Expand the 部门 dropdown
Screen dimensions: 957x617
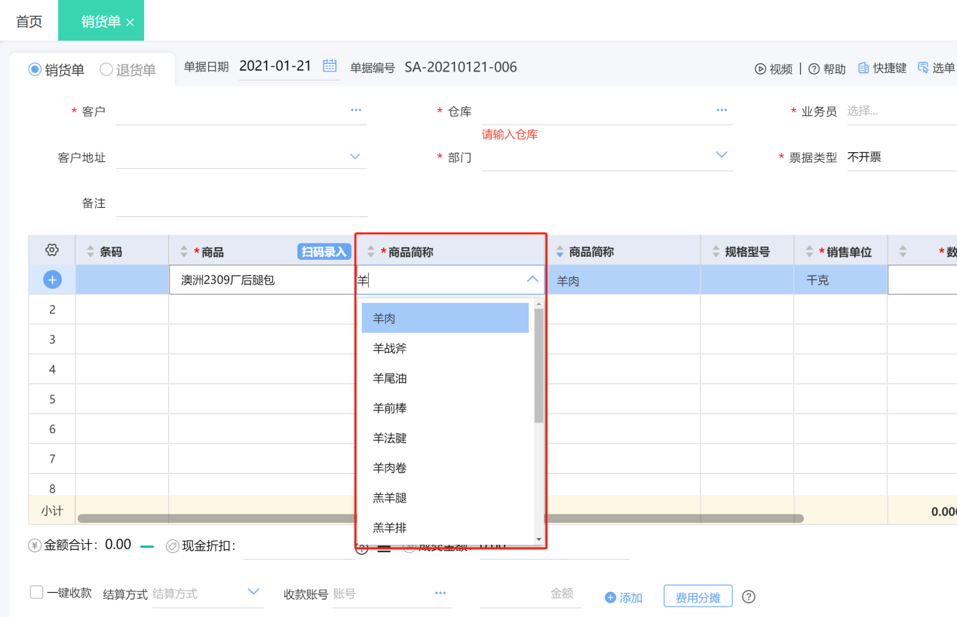click(722, 154)
